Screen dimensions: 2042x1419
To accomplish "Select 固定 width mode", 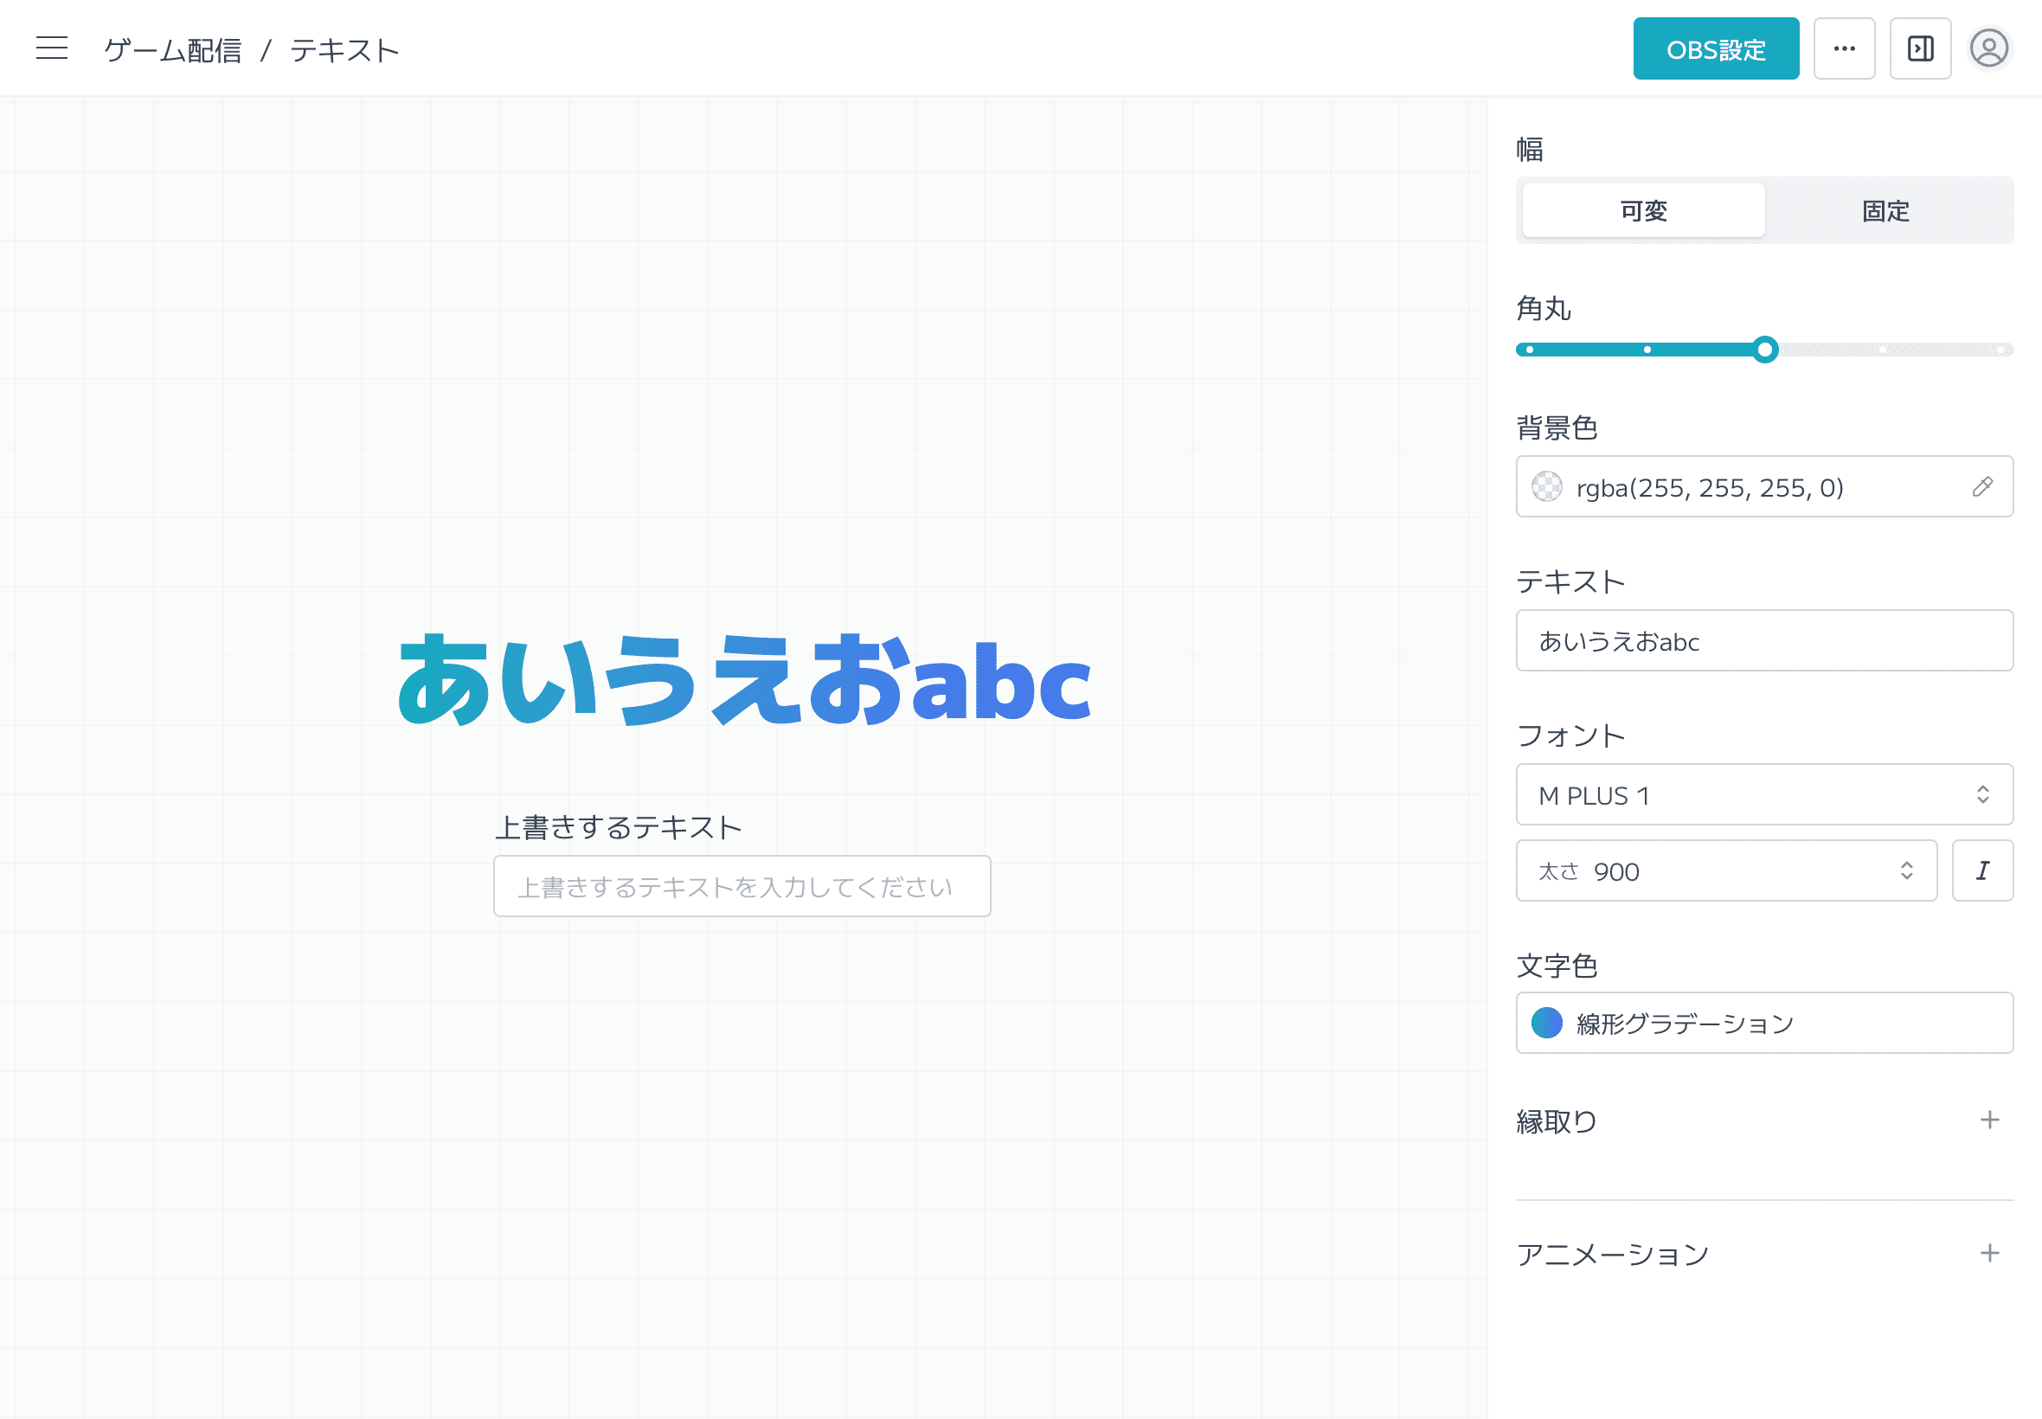I will 1884,211.
